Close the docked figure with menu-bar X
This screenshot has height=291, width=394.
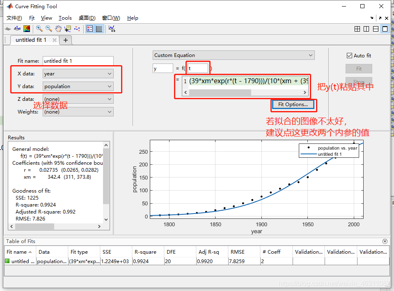pos(387,18)
